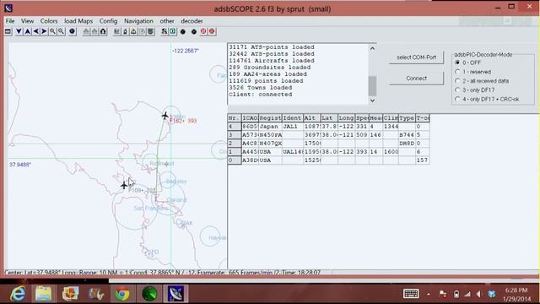Show hidden tray icons arrow
This screenshot has width=540, height=304.
click(429, 294)
